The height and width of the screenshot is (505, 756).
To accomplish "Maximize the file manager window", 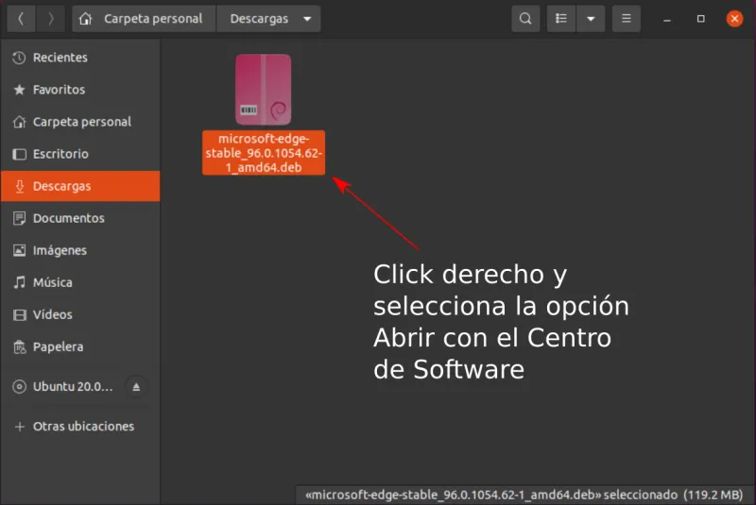I will [700, 19].
